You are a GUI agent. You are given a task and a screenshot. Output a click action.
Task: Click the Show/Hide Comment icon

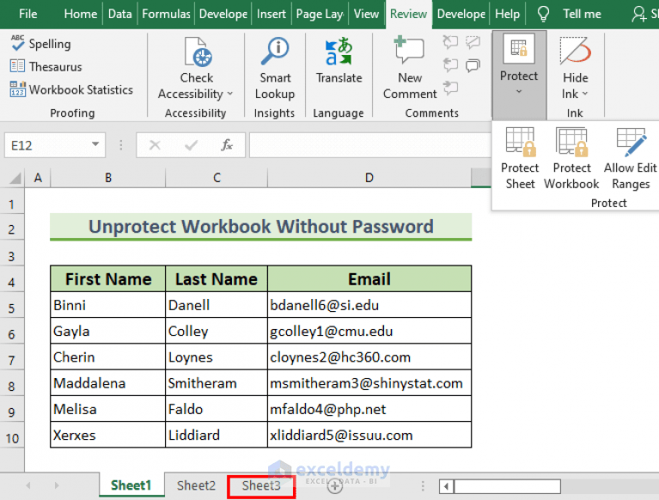click(x=473, y=41)
